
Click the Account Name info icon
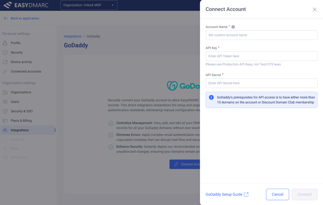coord(233,27)
